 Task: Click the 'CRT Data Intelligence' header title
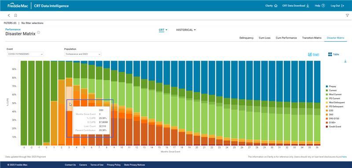pyautogui.click(x=51, y=6)
